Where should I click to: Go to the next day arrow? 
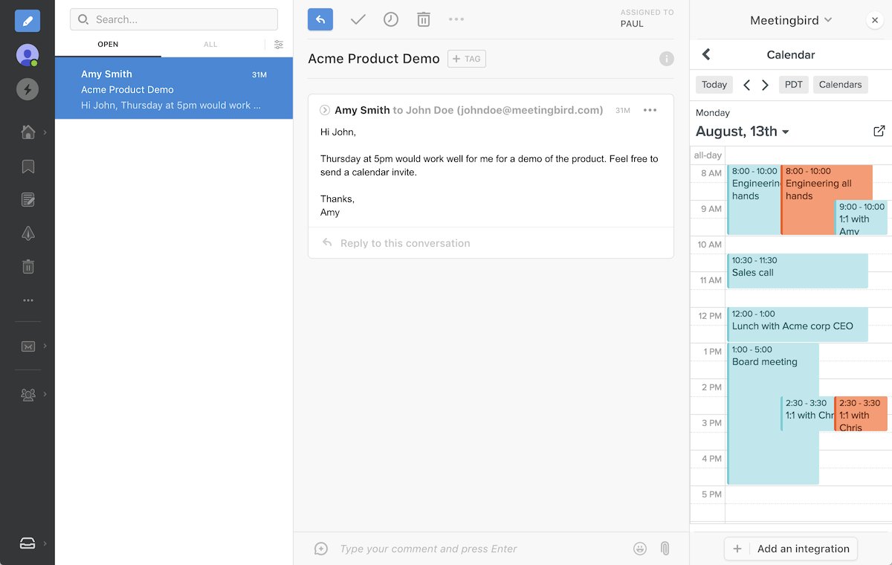(x=765, y=85)
